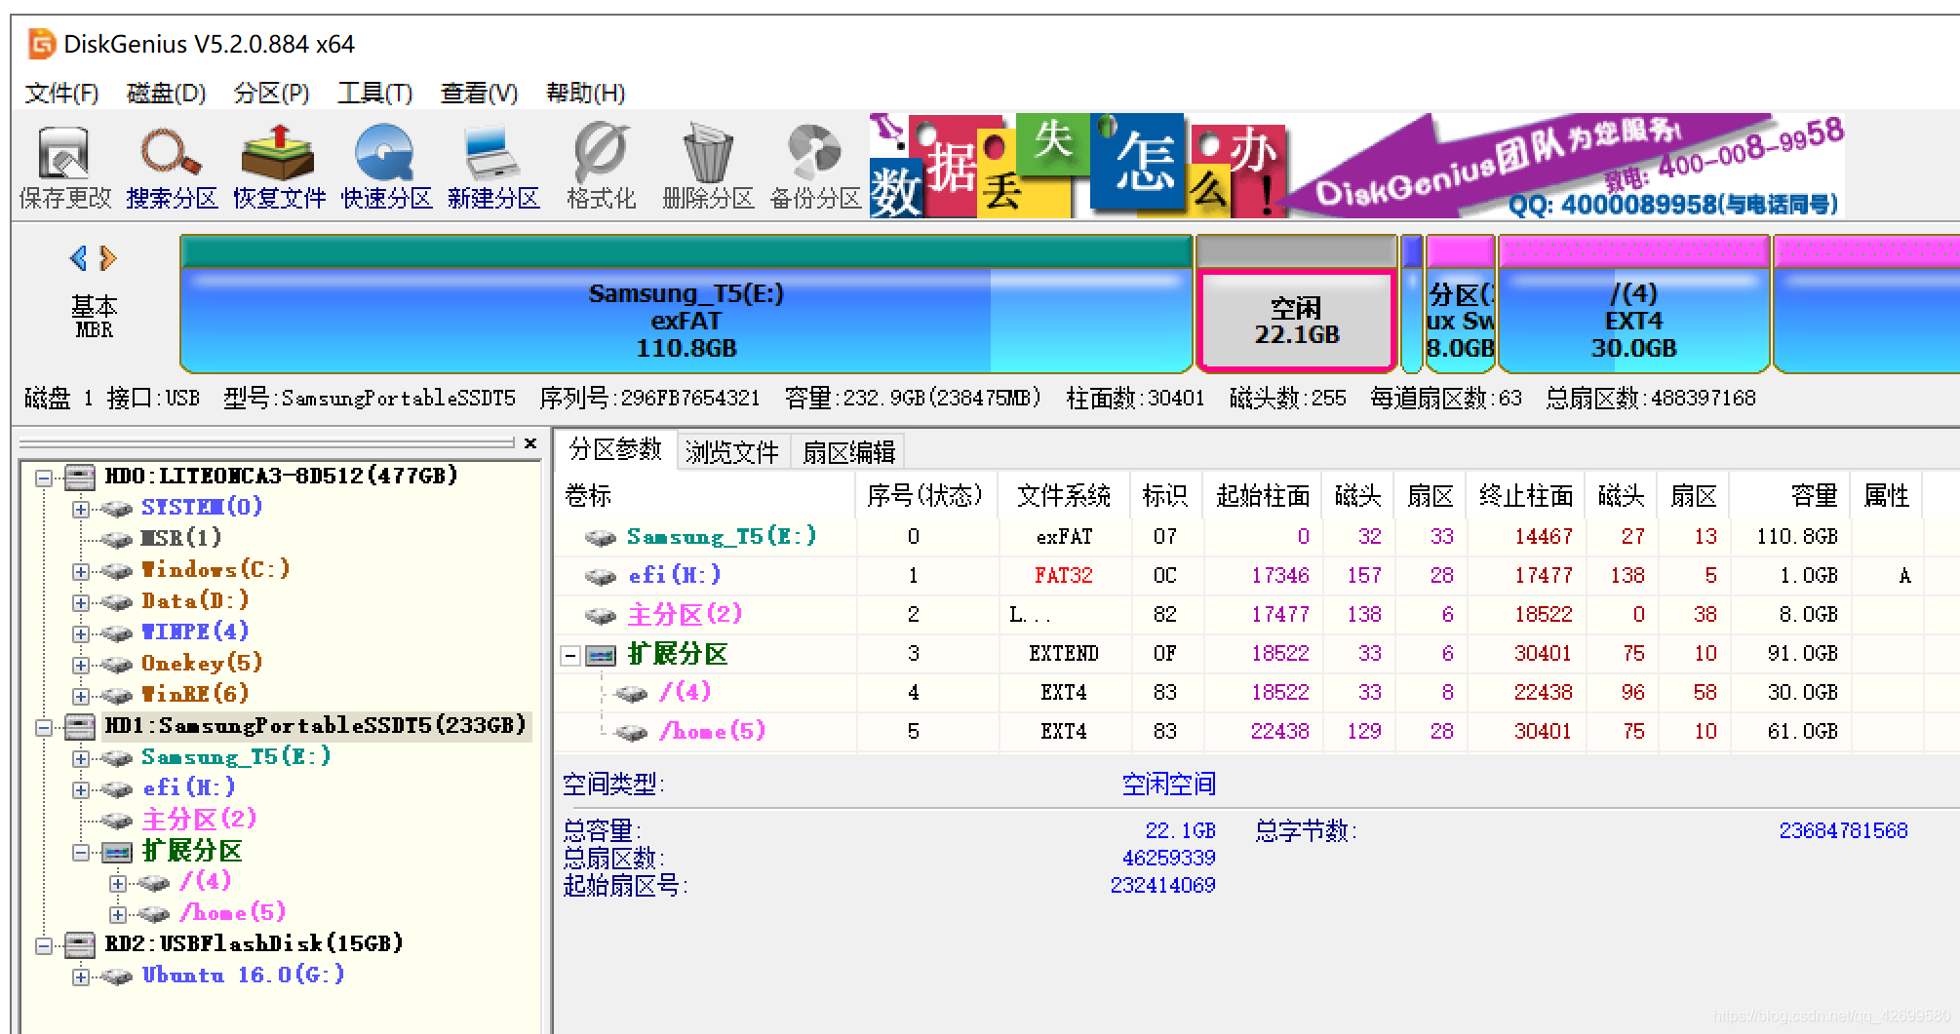
Task: Click the 文件系统 column header
Action: click(x=1064, y=496)
